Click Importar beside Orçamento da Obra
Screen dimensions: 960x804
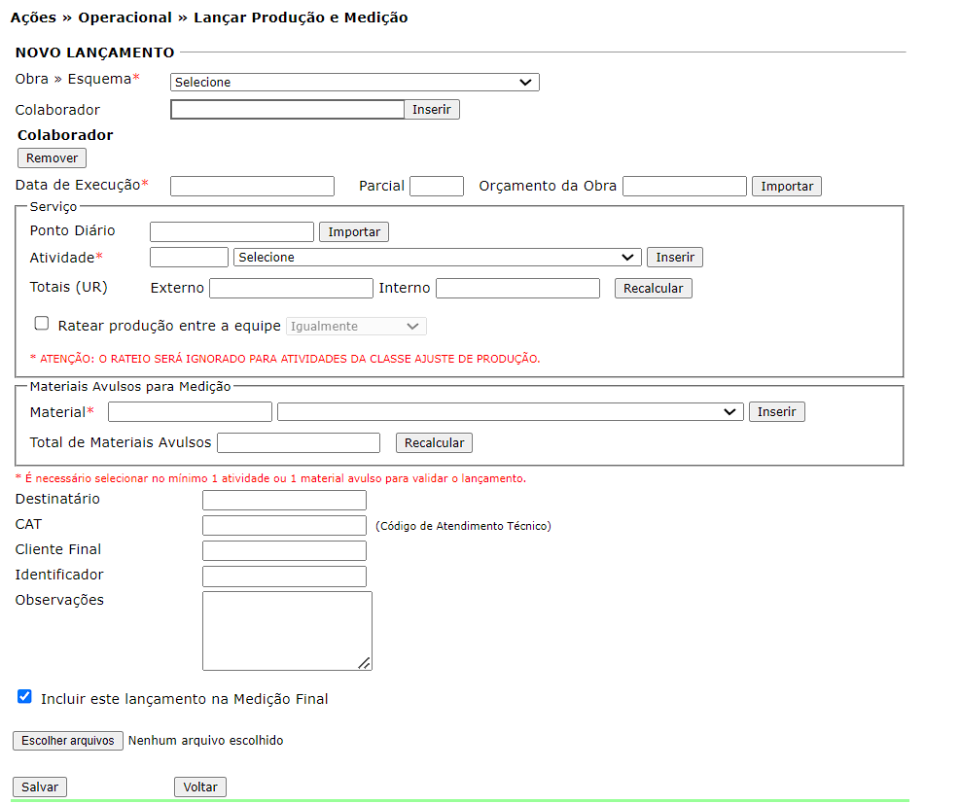pyautogui.click(x=786, y=187)
